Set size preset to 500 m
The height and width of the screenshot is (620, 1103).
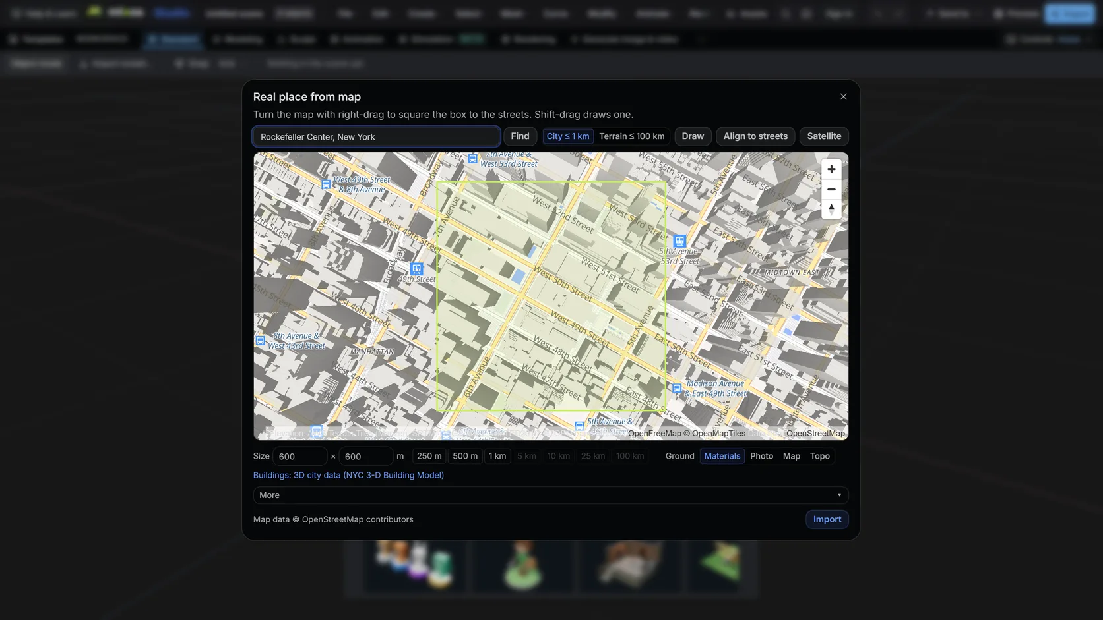[465, 456]
